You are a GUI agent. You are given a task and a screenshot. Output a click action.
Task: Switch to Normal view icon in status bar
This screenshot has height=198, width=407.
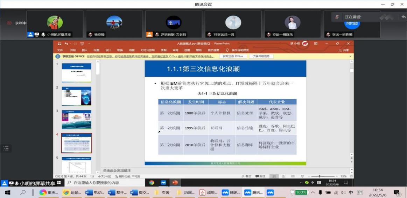click(273, 176)
